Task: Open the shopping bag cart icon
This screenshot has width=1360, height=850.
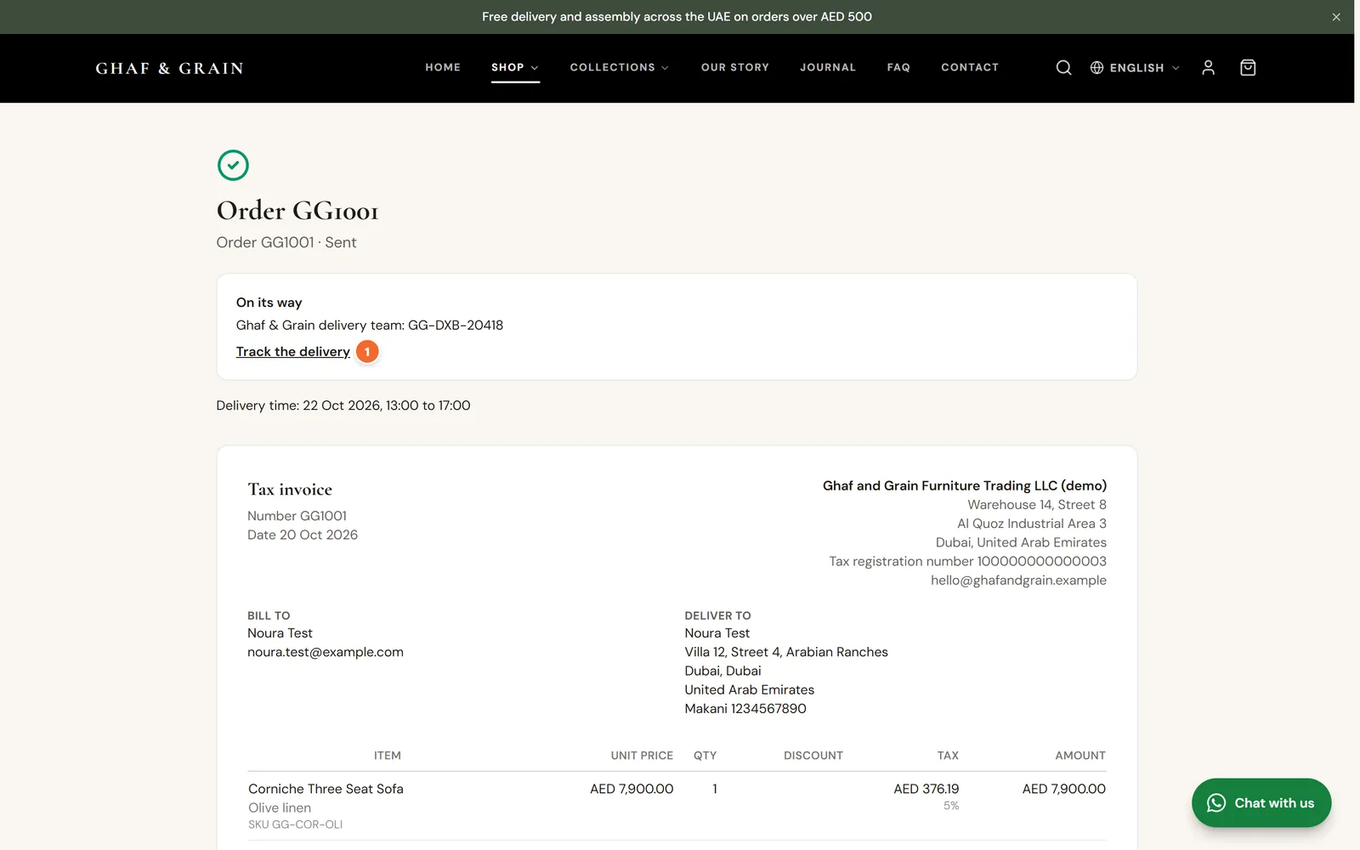Action: (1248, 68)
